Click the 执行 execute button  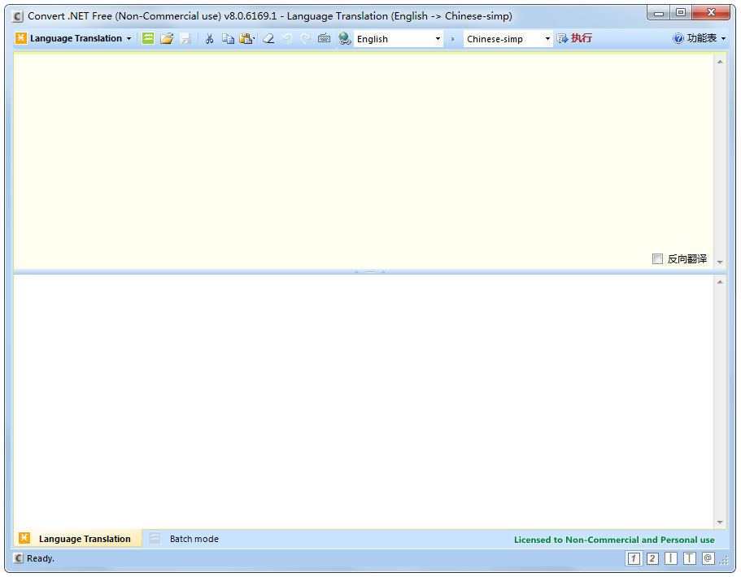point(575,38)
